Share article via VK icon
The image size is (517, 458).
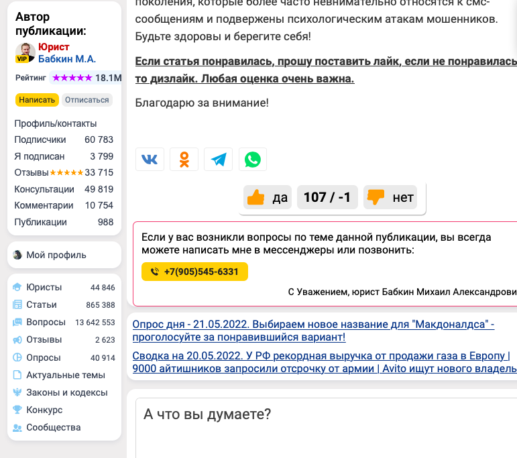pyautogui.click(x=150, y=160)
